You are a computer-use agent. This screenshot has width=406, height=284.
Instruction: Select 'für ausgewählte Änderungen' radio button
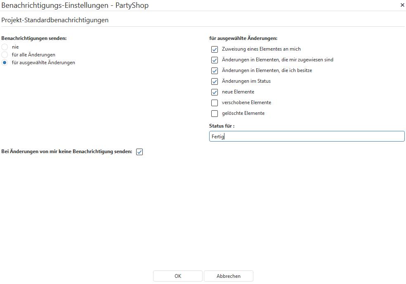(x=5, y=63)
